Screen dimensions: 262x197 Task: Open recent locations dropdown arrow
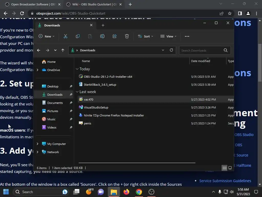click(x=55, y=50)
